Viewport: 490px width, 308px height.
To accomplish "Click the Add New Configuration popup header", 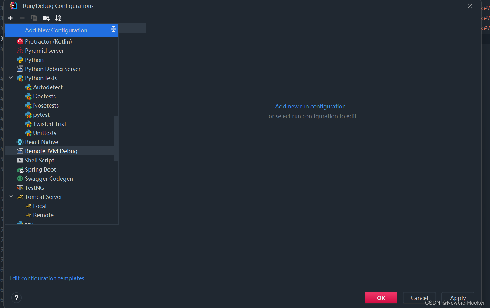I will click(62, 30).
